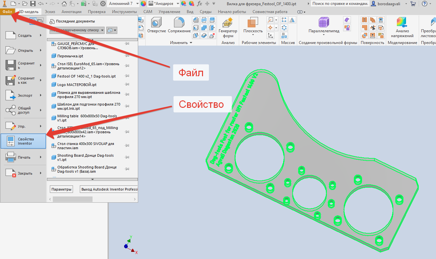436x259 pixels.
Task: Click the New document icon in quick access toolbar
Action: tap(13, 4)
